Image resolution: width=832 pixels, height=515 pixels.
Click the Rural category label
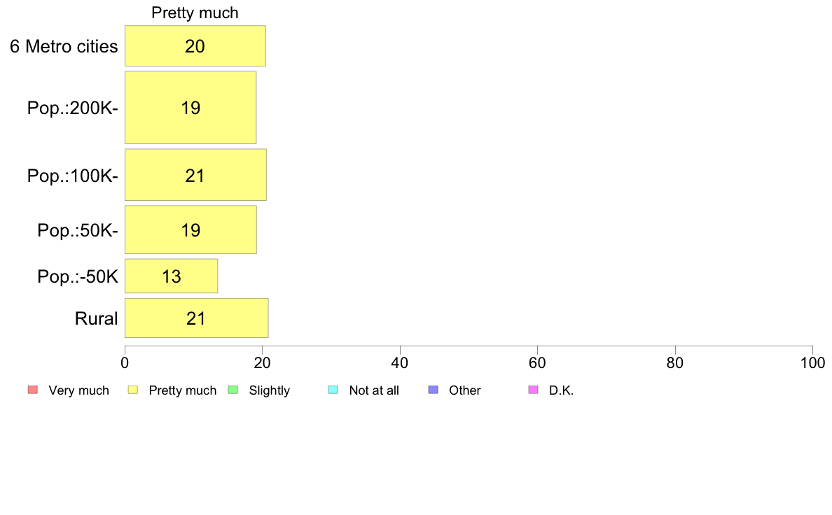(96, 318)
